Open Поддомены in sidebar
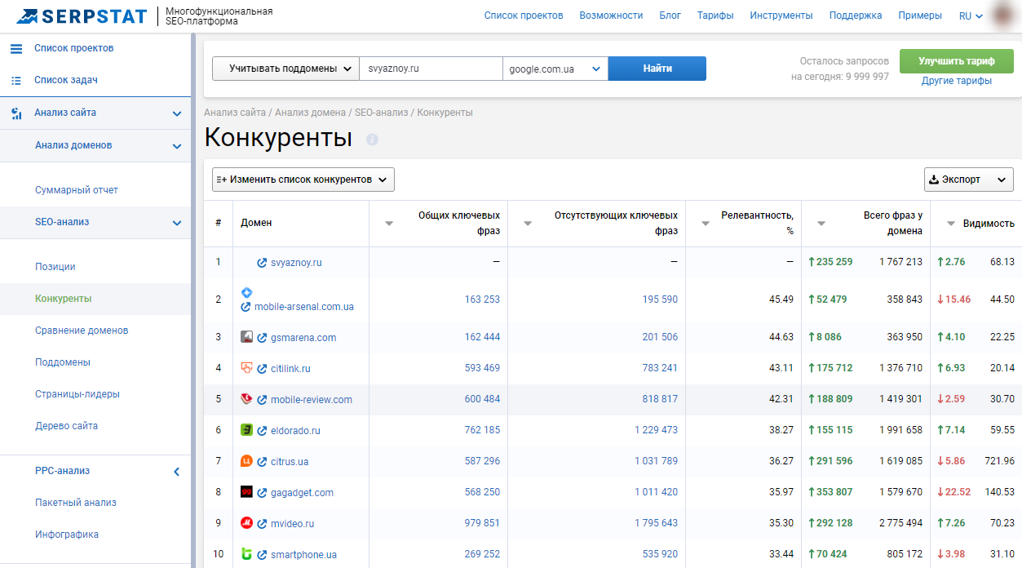 [x=63, y=362]
